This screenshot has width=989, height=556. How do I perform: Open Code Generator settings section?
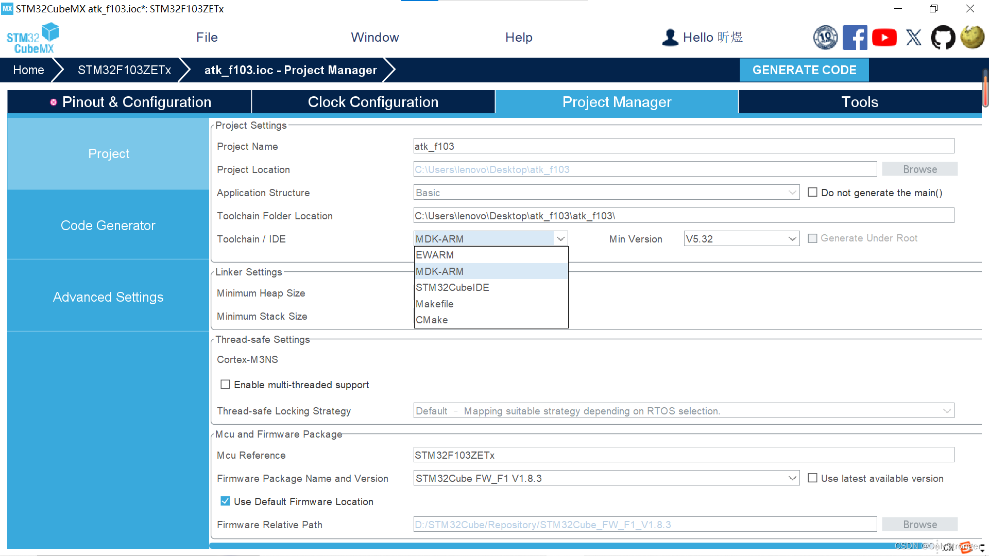tap(108, 225)
